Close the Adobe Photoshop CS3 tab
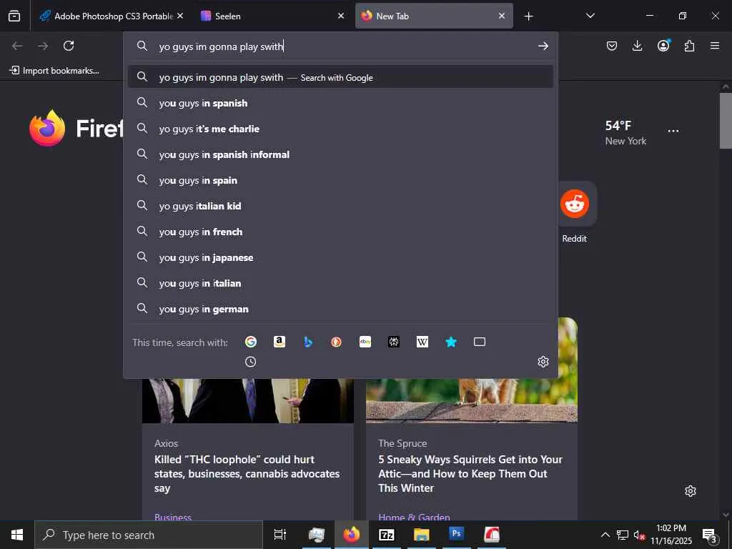The image size is (732, 549). point(180,16)
